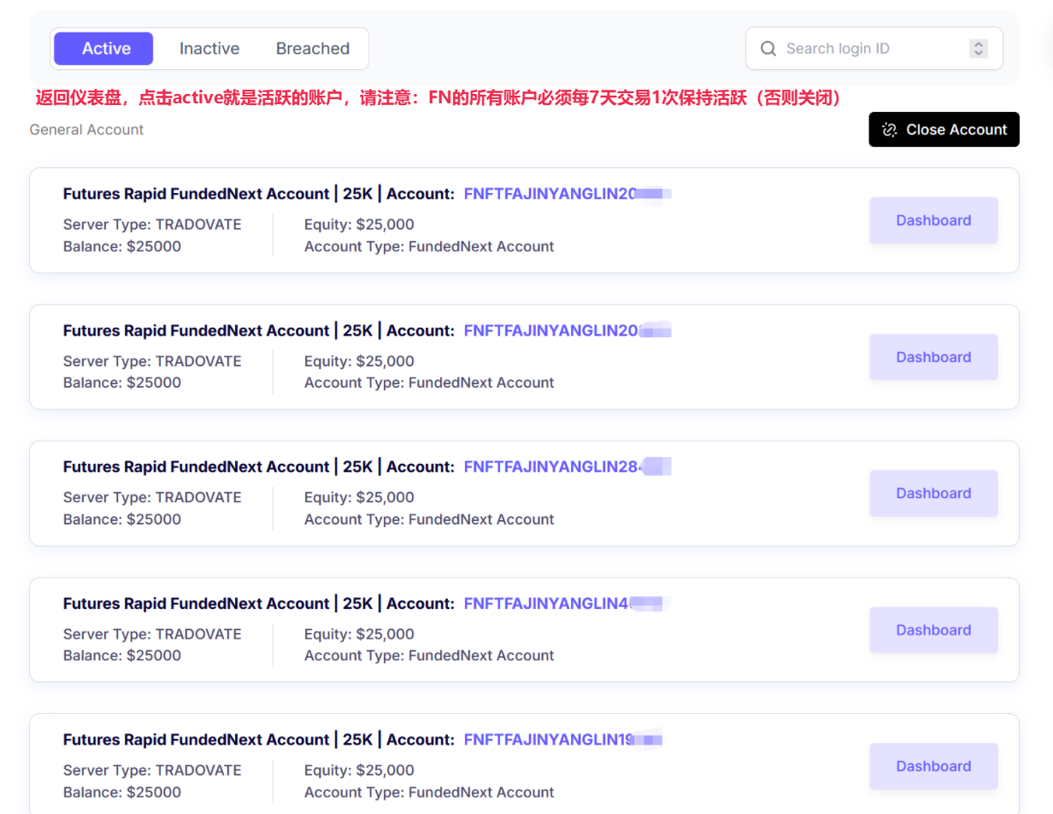This screenshot has width=1053, height=814.
Task: Click Server Type: TRADOVATE in LIN4 card
Action: click(152, 634)
